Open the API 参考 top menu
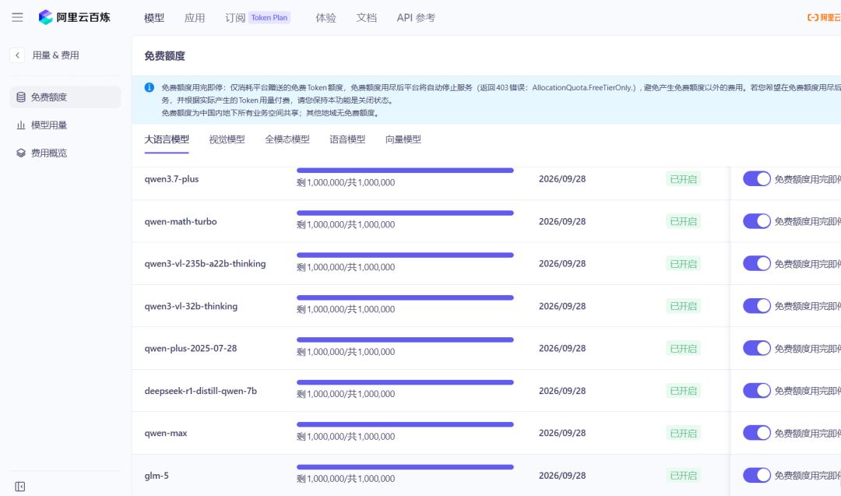841x496 pixels. [x=416, y=18]
